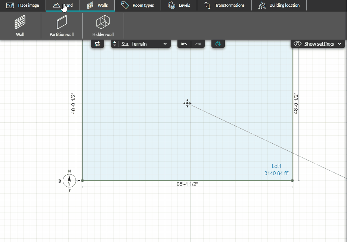Viewport: 347px width, 242px height.
Task: Switch to the Land tab
Action: [63, 5]
